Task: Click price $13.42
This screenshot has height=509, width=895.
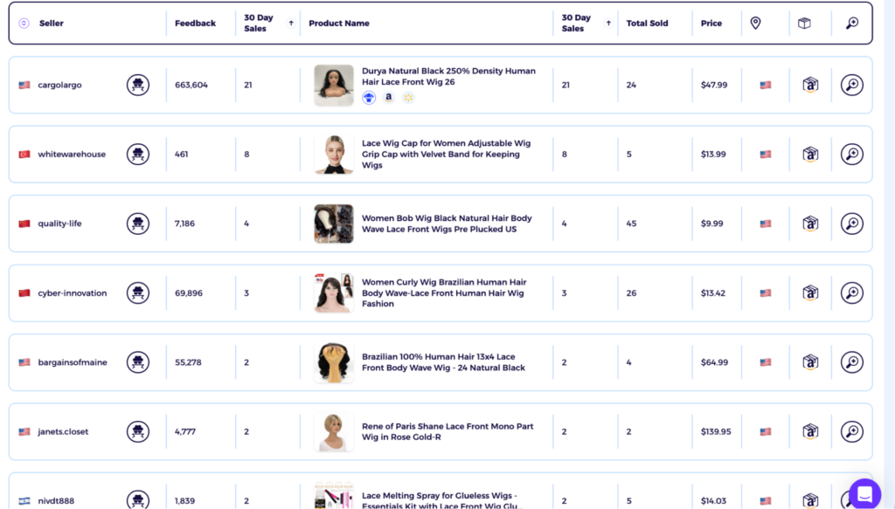Action: [713, 293]
